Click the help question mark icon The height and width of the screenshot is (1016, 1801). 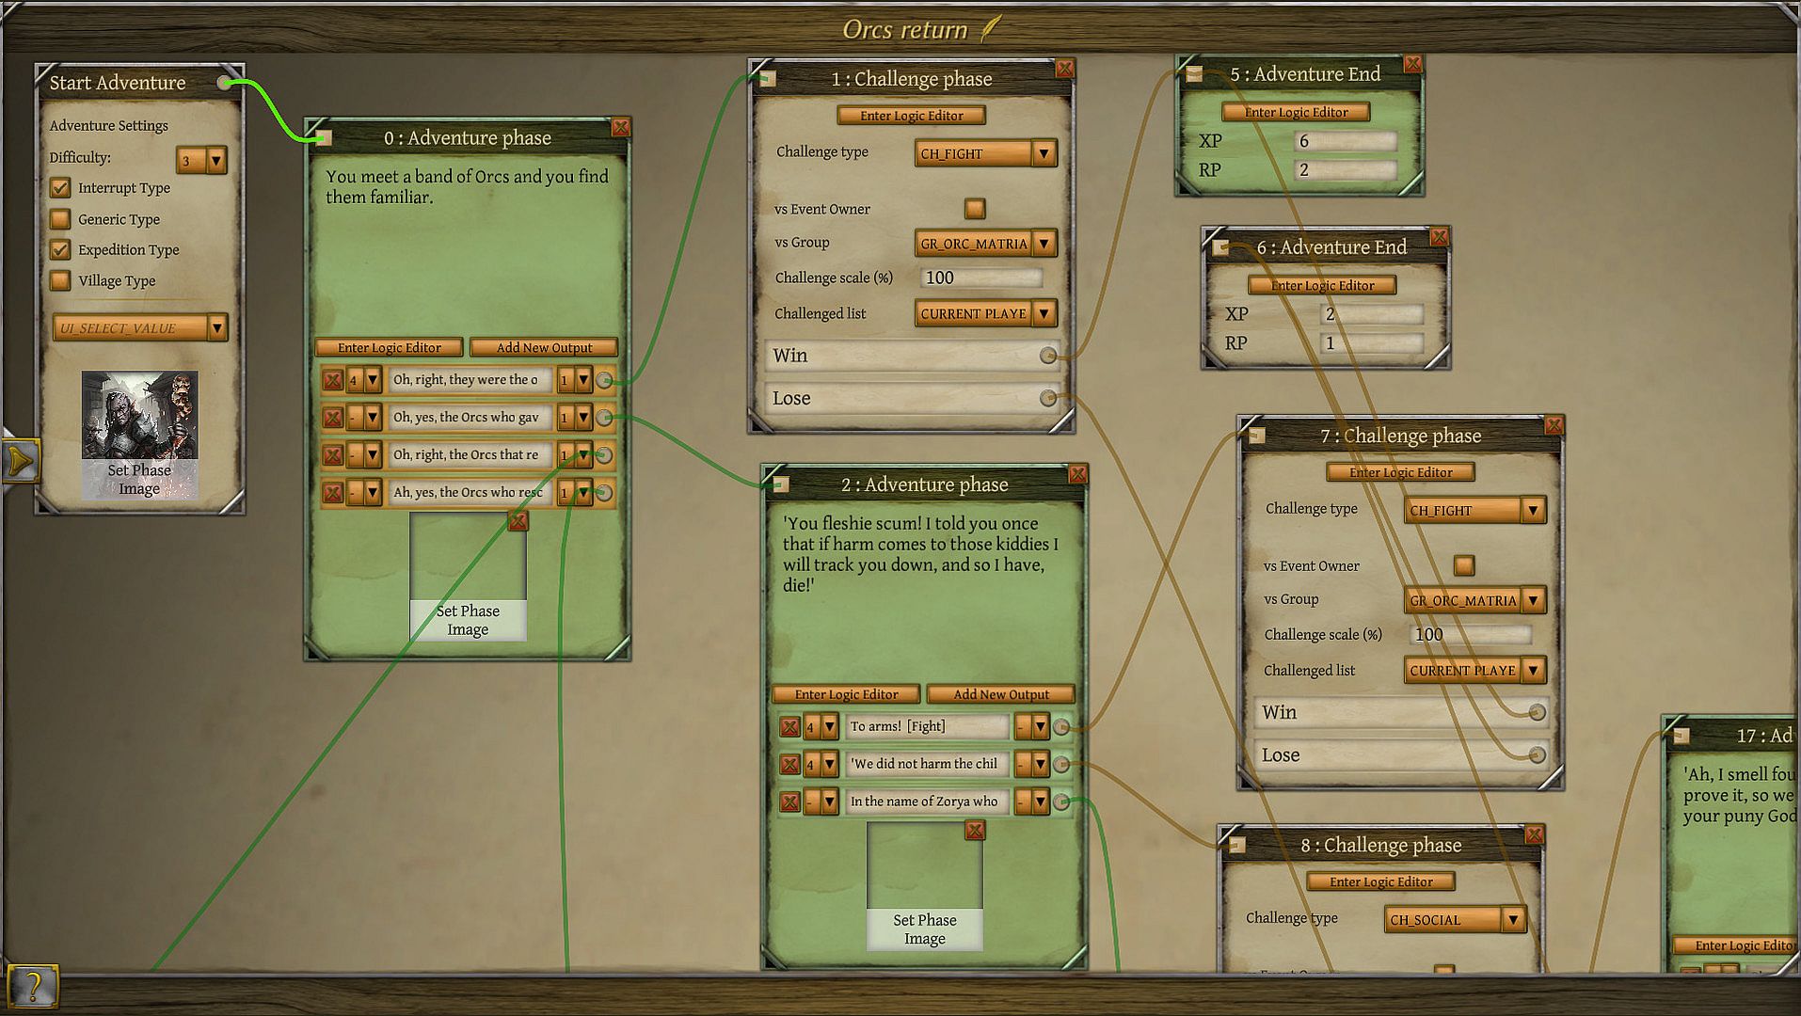pos(32,986)
